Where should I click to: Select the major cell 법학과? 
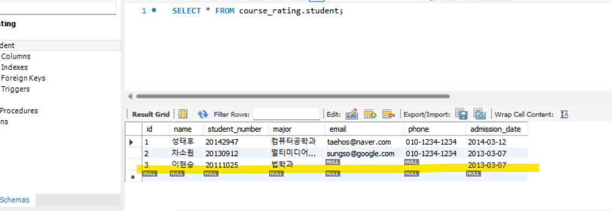(x=296, y=165)
